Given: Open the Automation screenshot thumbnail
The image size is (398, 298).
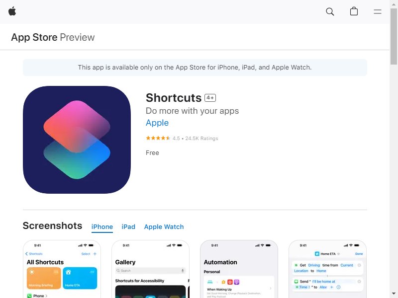Looking at the screenshot, I should pos(239,269).
